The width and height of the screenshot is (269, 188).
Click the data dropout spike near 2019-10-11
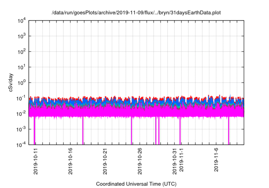(x=34, y=131)
